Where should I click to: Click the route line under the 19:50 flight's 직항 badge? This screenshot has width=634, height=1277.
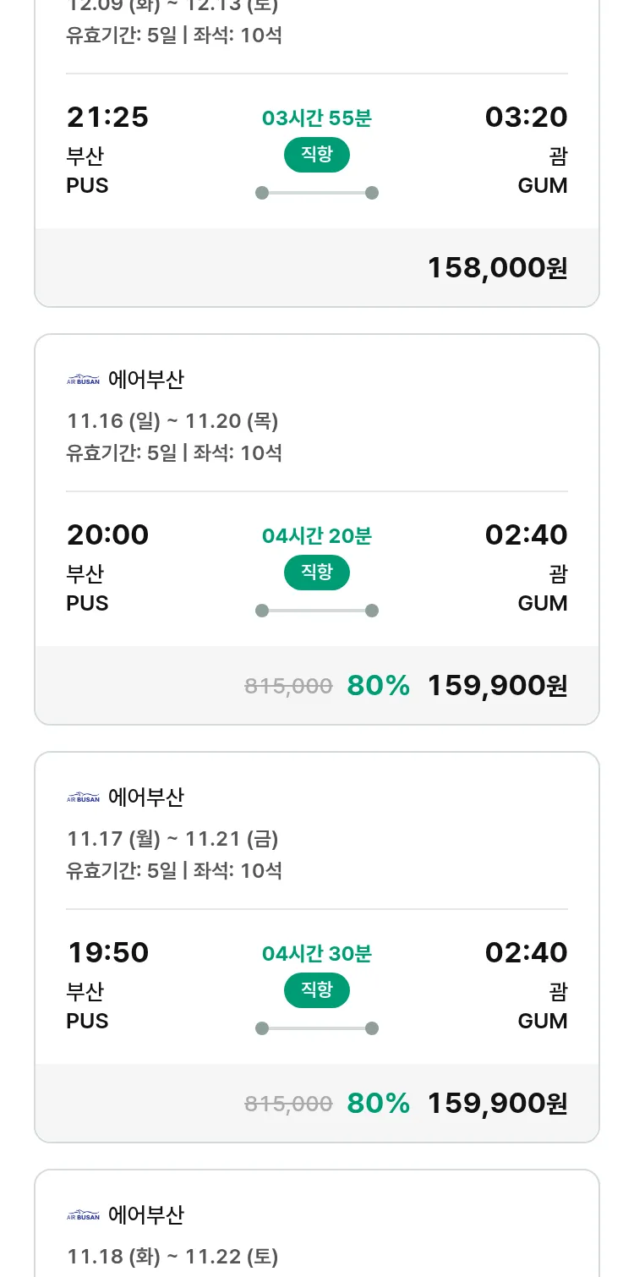(x=317, y=1028)
